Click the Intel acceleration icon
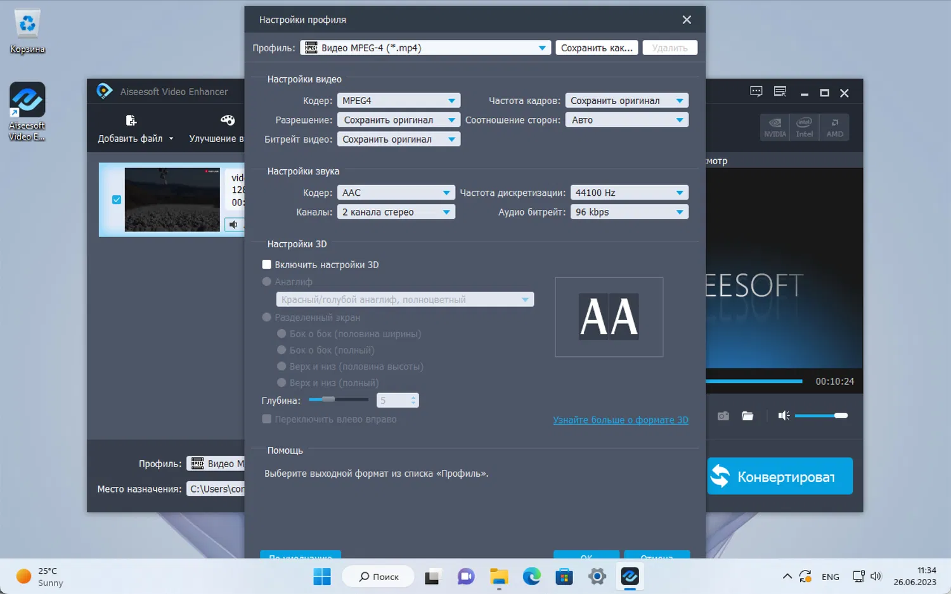Screen dimensions: 951x594 [x=804, y=127]
